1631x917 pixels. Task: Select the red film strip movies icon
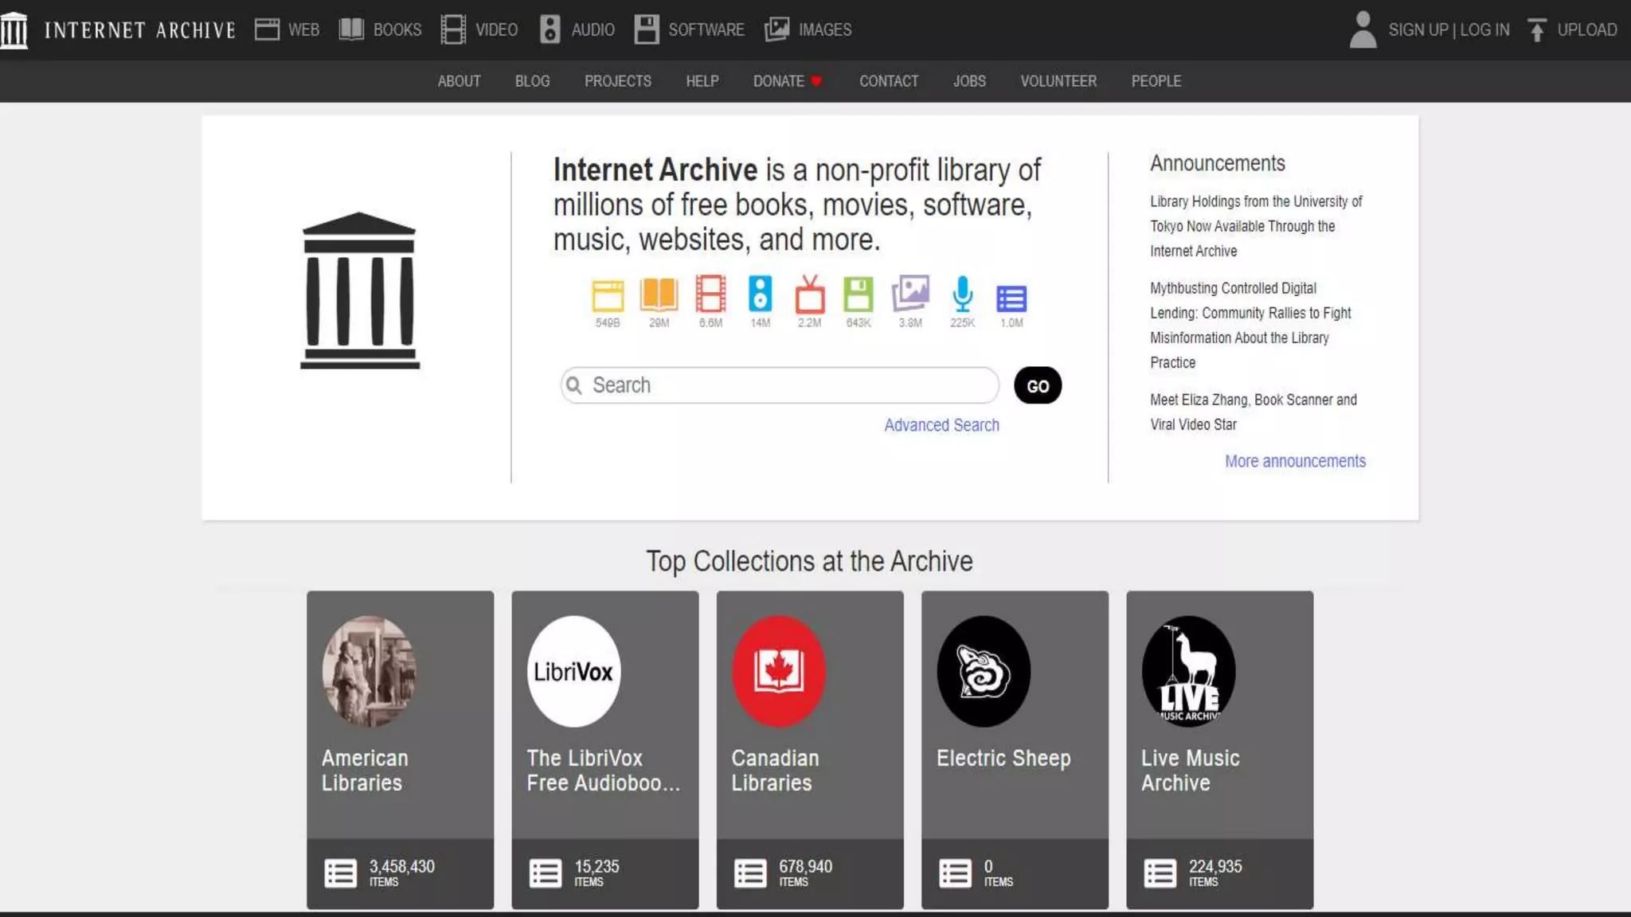pos(710,294)
